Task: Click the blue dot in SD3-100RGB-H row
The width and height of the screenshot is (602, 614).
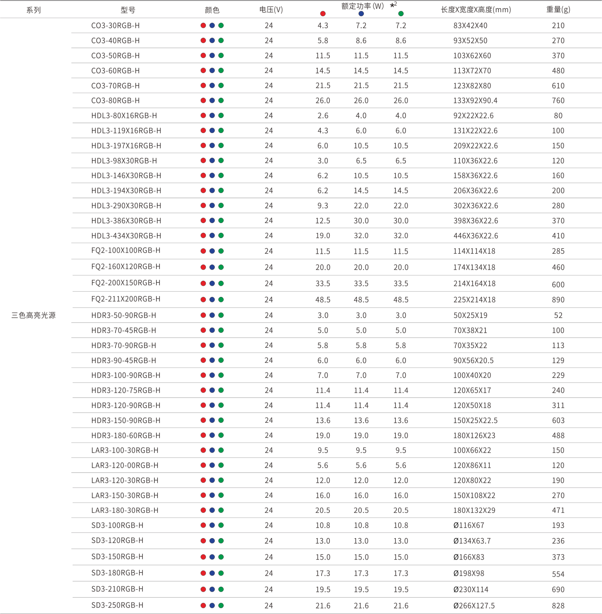Action: (x=212, y=525)
